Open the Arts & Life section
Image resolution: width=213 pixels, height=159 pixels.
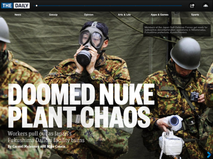point(124,15)
